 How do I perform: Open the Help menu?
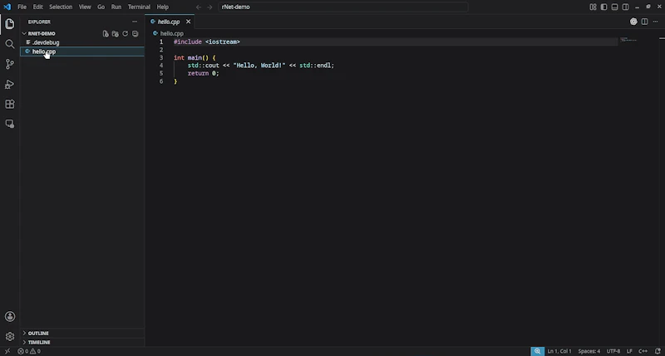[x=162, y=7]
